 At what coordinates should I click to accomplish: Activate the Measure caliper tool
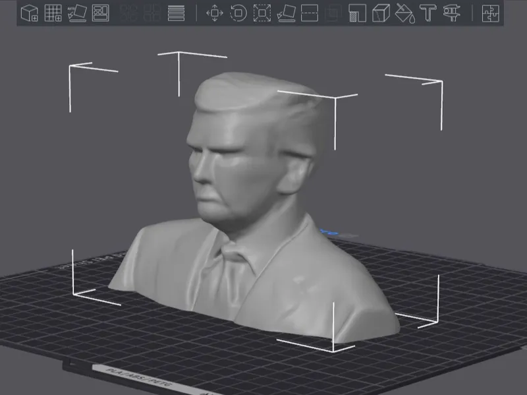click(x=452, y=13)
